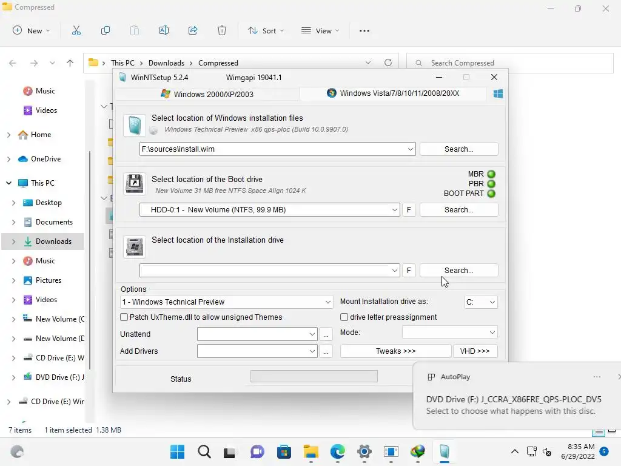Open the Sort menu in Explorer toolbar
621x466 pixels.
266,30
